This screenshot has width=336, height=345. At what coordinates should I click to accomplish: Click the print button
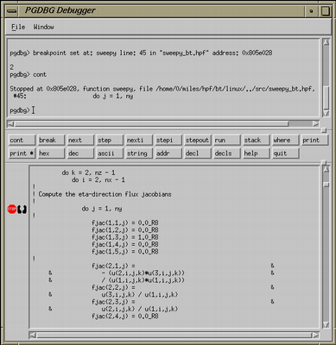coord(315,141)
